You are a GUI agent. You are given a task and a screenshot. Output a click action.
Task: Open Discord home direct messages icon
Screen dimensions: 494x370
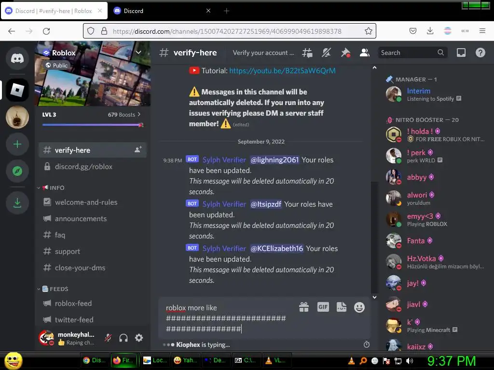(17, 58)
